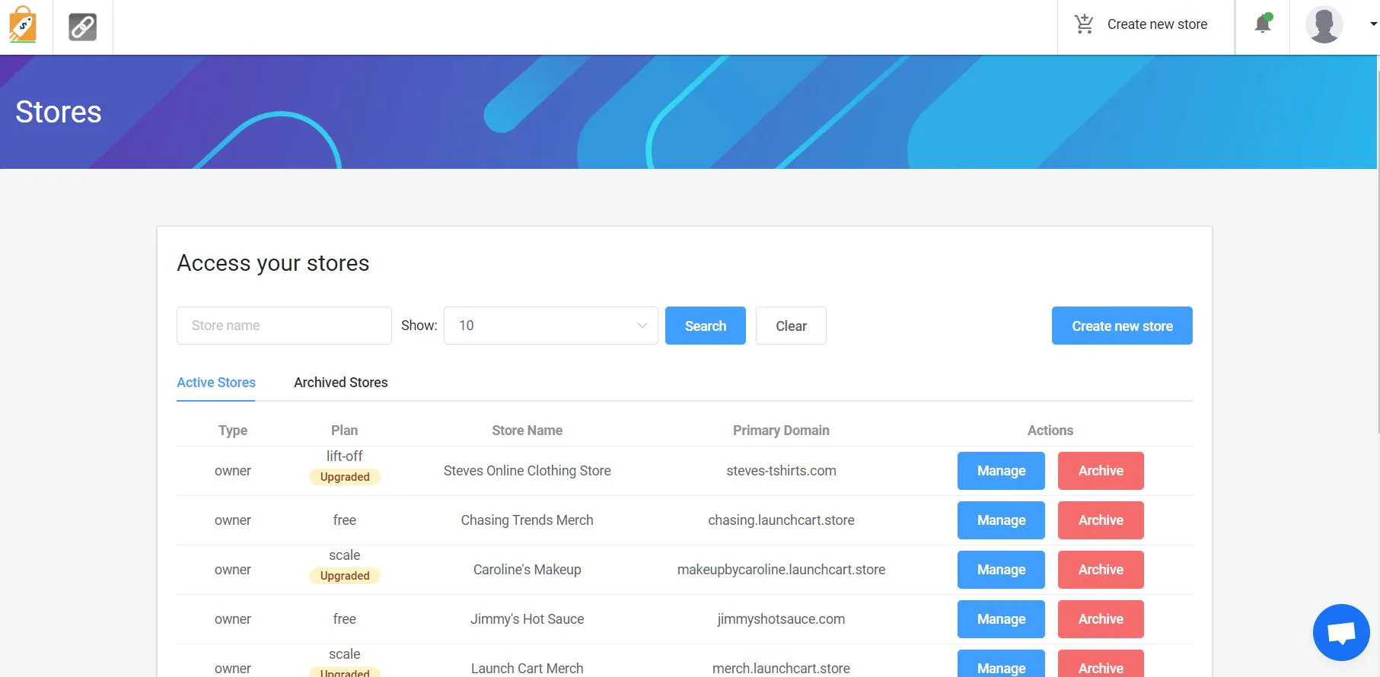Open the live chat bubble
The width and height of the screenshot is (1380, 677).
tap(1341, 632)
